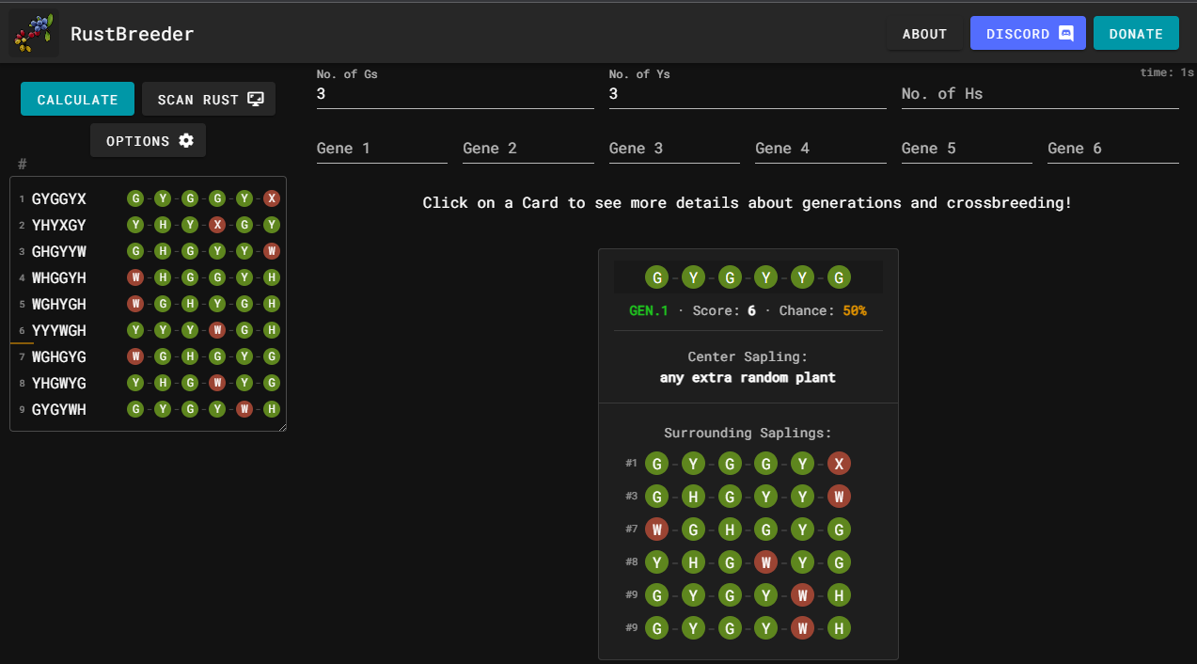
Task: Focus the No. of Gs field
Action: pos(455,93)
